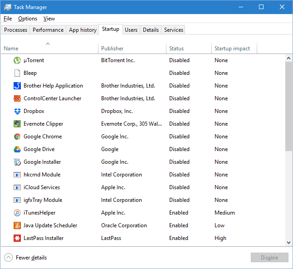Select the Startup tab

pyautogui.click(x=111, y=29)
